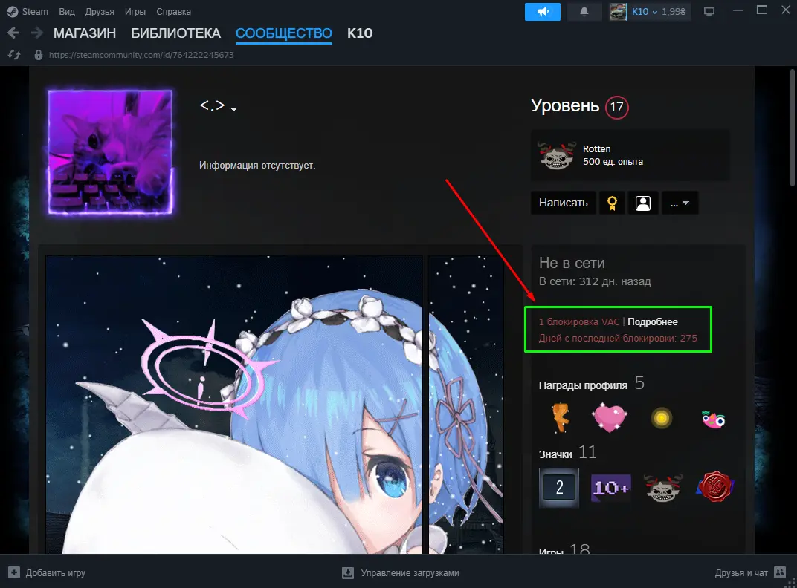Click the add friend person icon
797x588 pixels.
click(x=643, y=203)
